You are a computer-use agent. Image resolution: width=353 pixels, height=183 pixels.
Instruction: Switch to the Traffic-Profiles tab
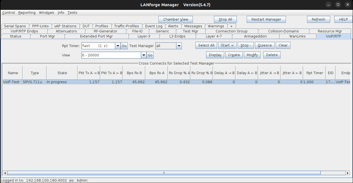click(127, 26)
